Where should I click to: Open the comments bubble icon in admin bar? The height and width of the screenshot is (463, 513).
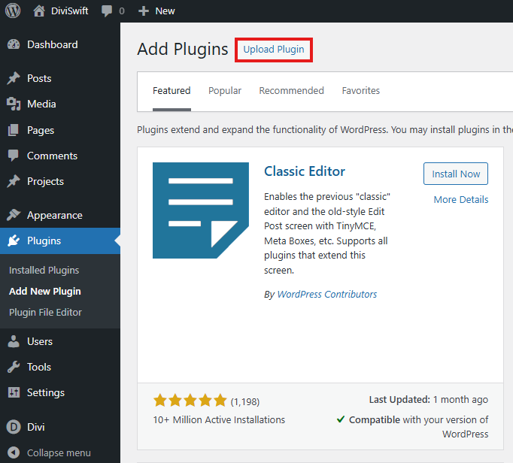pyautogui.click(x=107, y=11)
